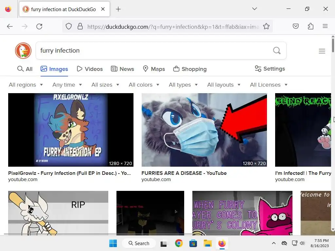
Task: Click youtube.com under PixelGrowlz title
Action: pyautogui.click(x=23, y=179)
